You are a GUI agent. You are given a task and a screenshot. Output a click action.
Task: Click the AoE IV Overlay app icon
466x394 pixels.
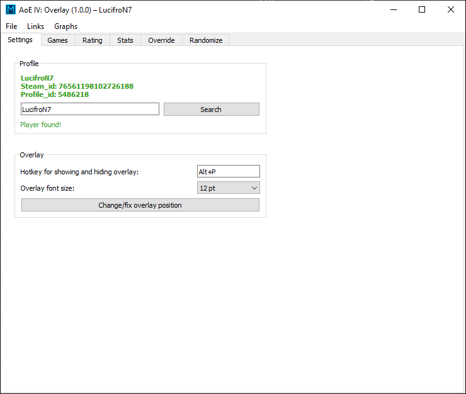[x=11, y=10]
